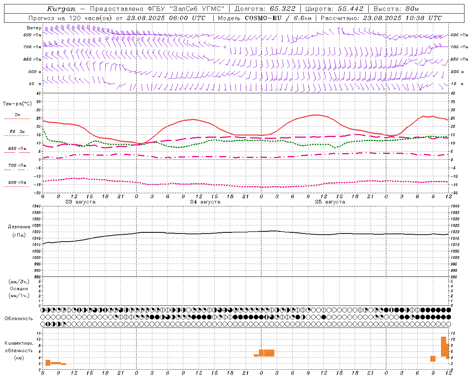This screenshot has width=470, height=376.
Task: Click the 24 августа date label
Action: pyautogui.click(x=205, y=202)
